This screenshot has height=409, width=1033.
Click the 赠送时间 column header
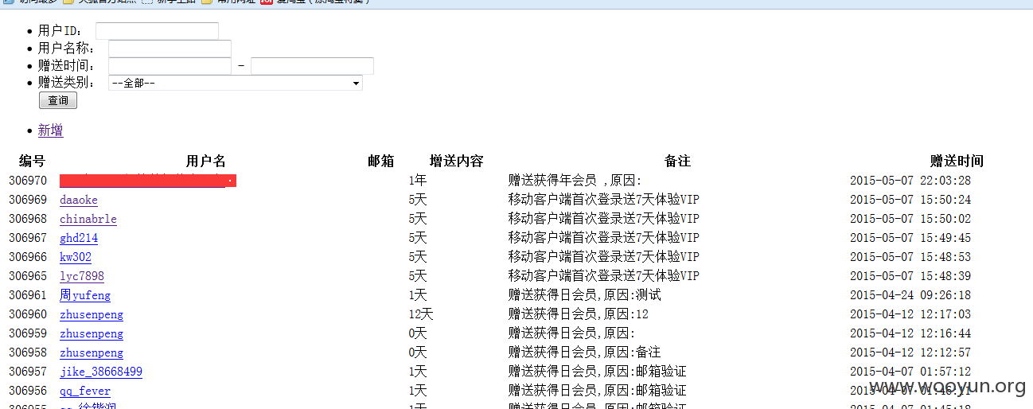(x=957, y=162)
